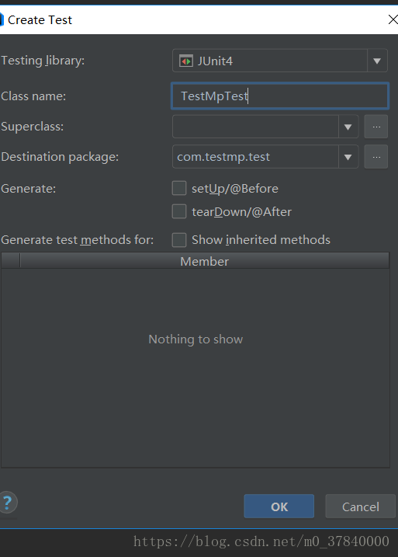
Task: Click the com.testmp.test package field
Action: click(x=255, y=157)
